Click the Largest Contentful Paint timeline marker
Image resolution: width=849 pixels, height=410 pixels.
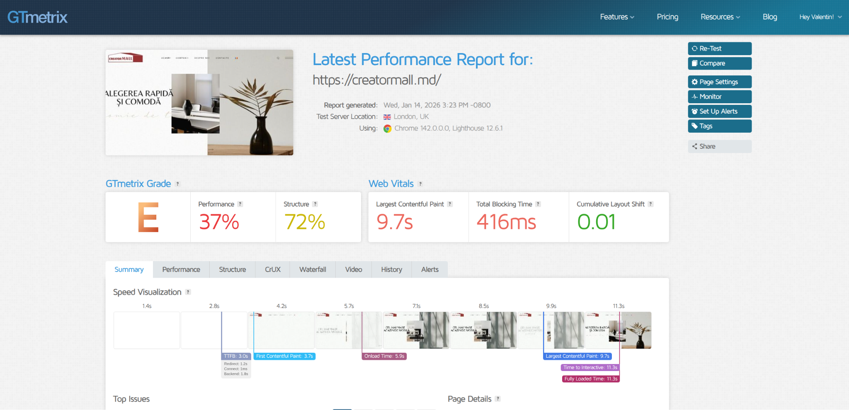coord(577,356)
